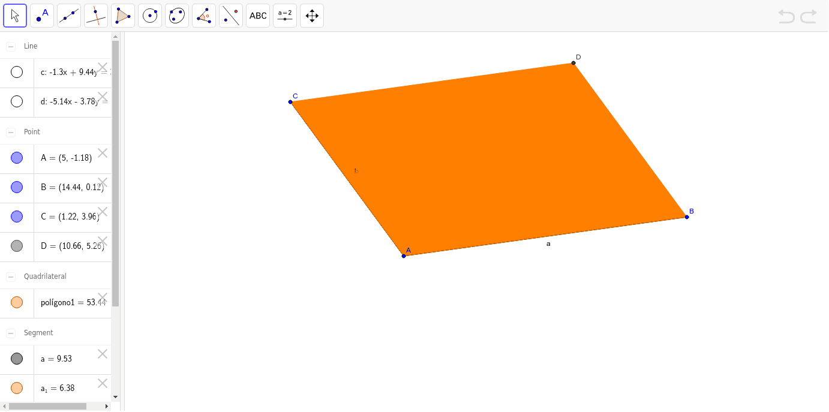Select the Polygon tool
This screenshot has height=412, width=829.
[123, 16]
